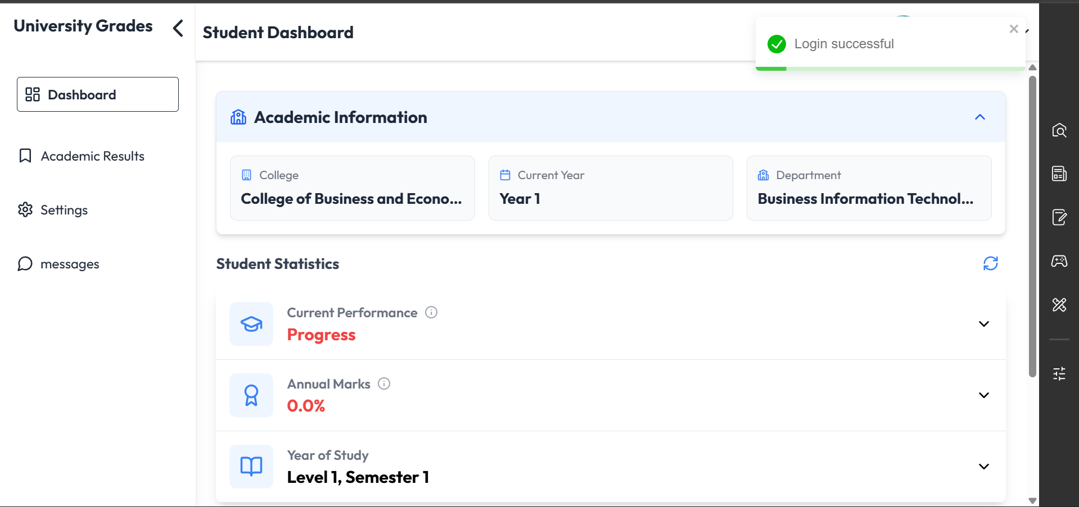Open the game controller icon in right panel
Image resolution: width=1079 pixels, height=507 pixels.
coord(1059,261)
